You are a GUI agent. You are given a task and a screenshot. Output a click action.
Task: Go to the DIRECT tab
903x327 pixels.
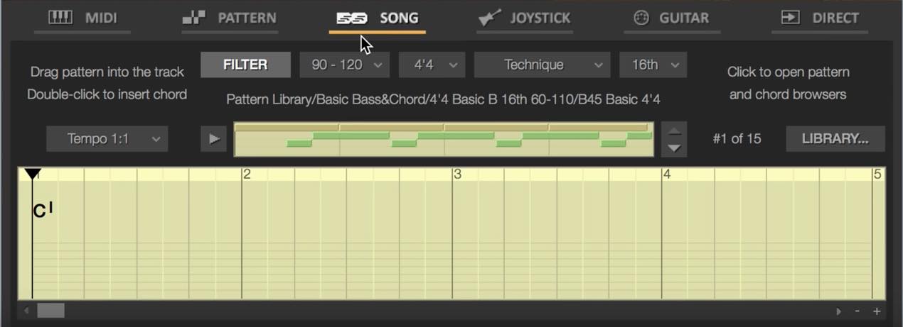pos(820,18)
